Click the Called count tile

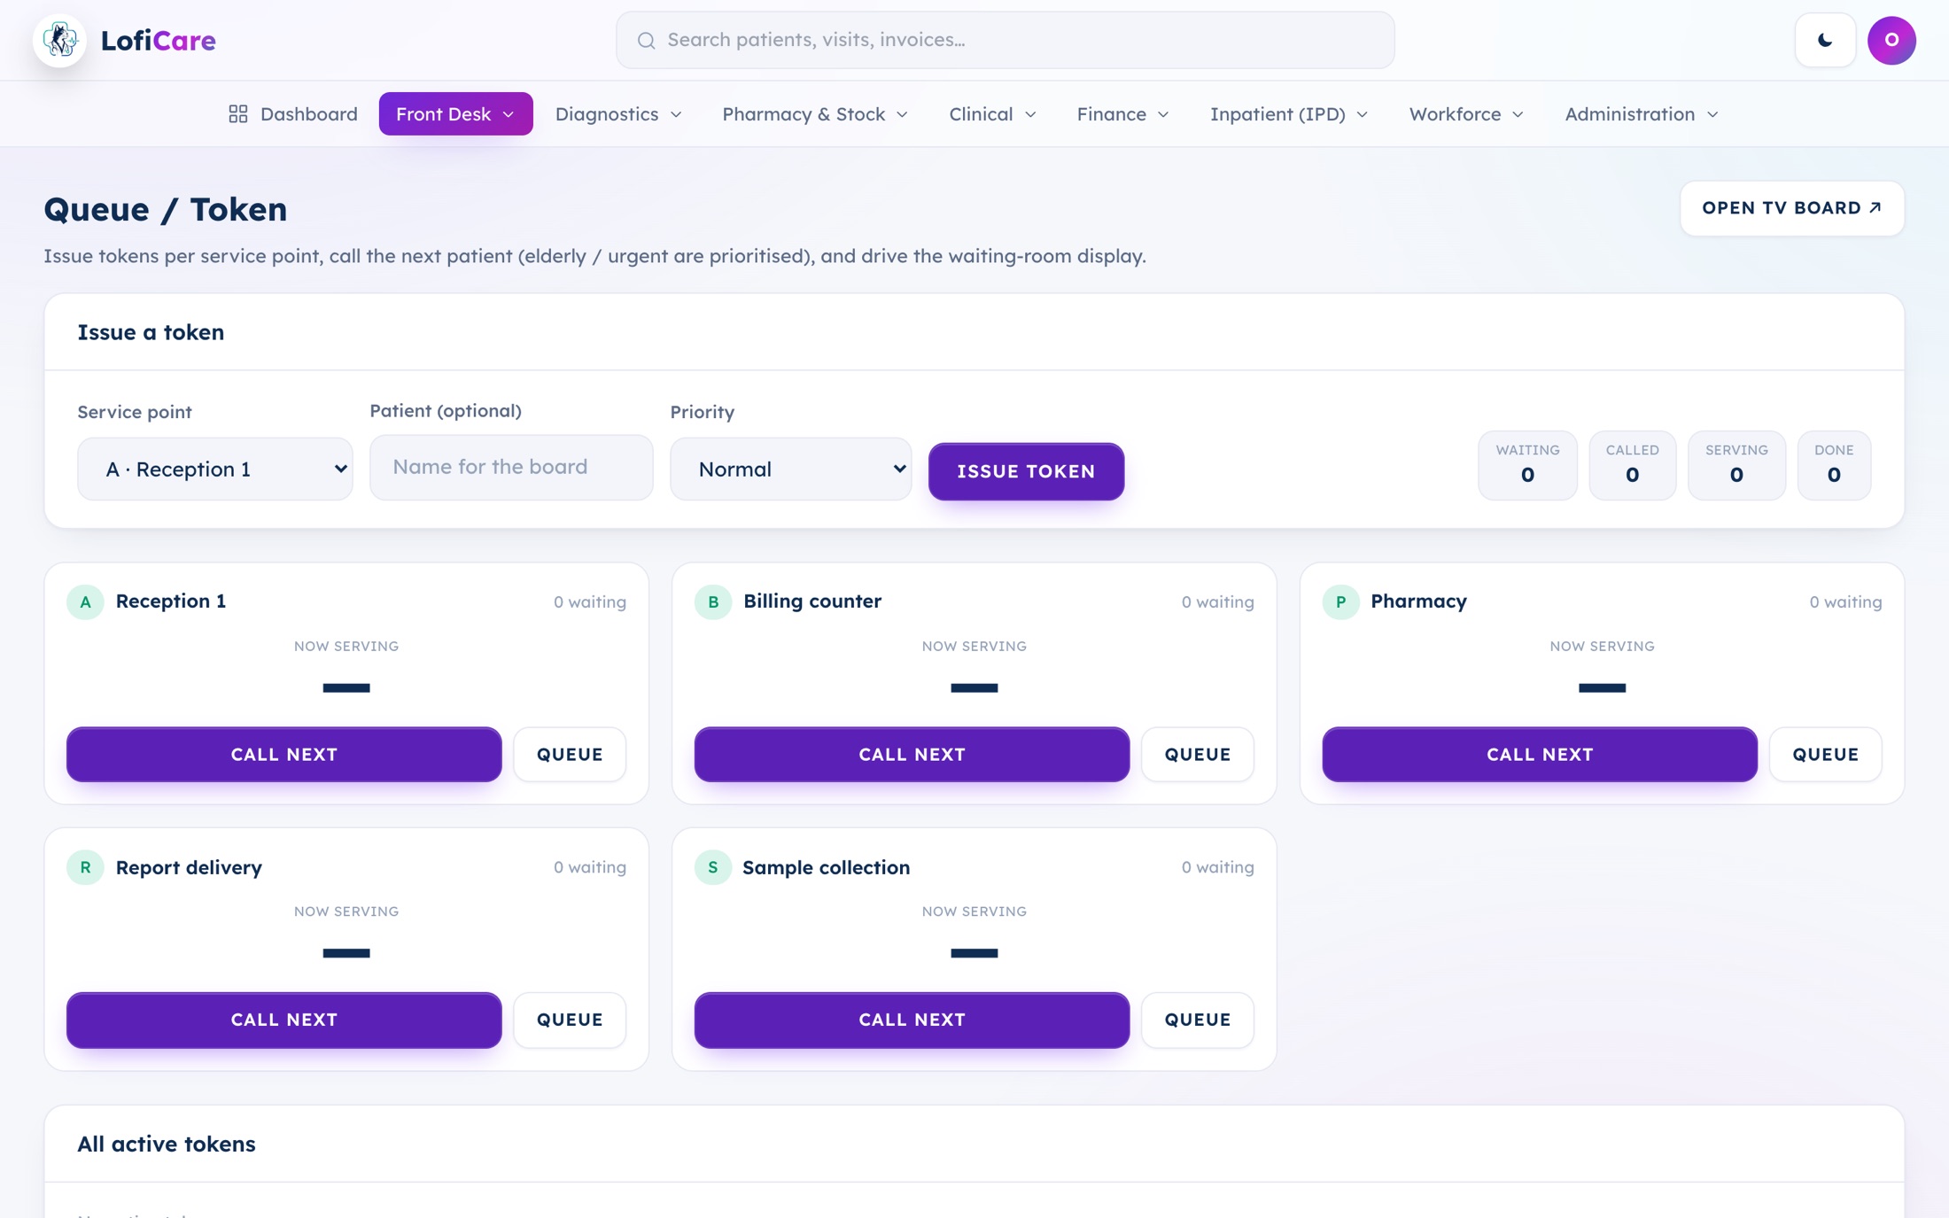[1632, 465]
